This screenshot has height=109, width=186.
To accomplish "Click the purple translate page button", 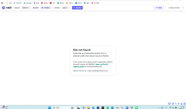I will pyautogui.click(x=77, y=8).
